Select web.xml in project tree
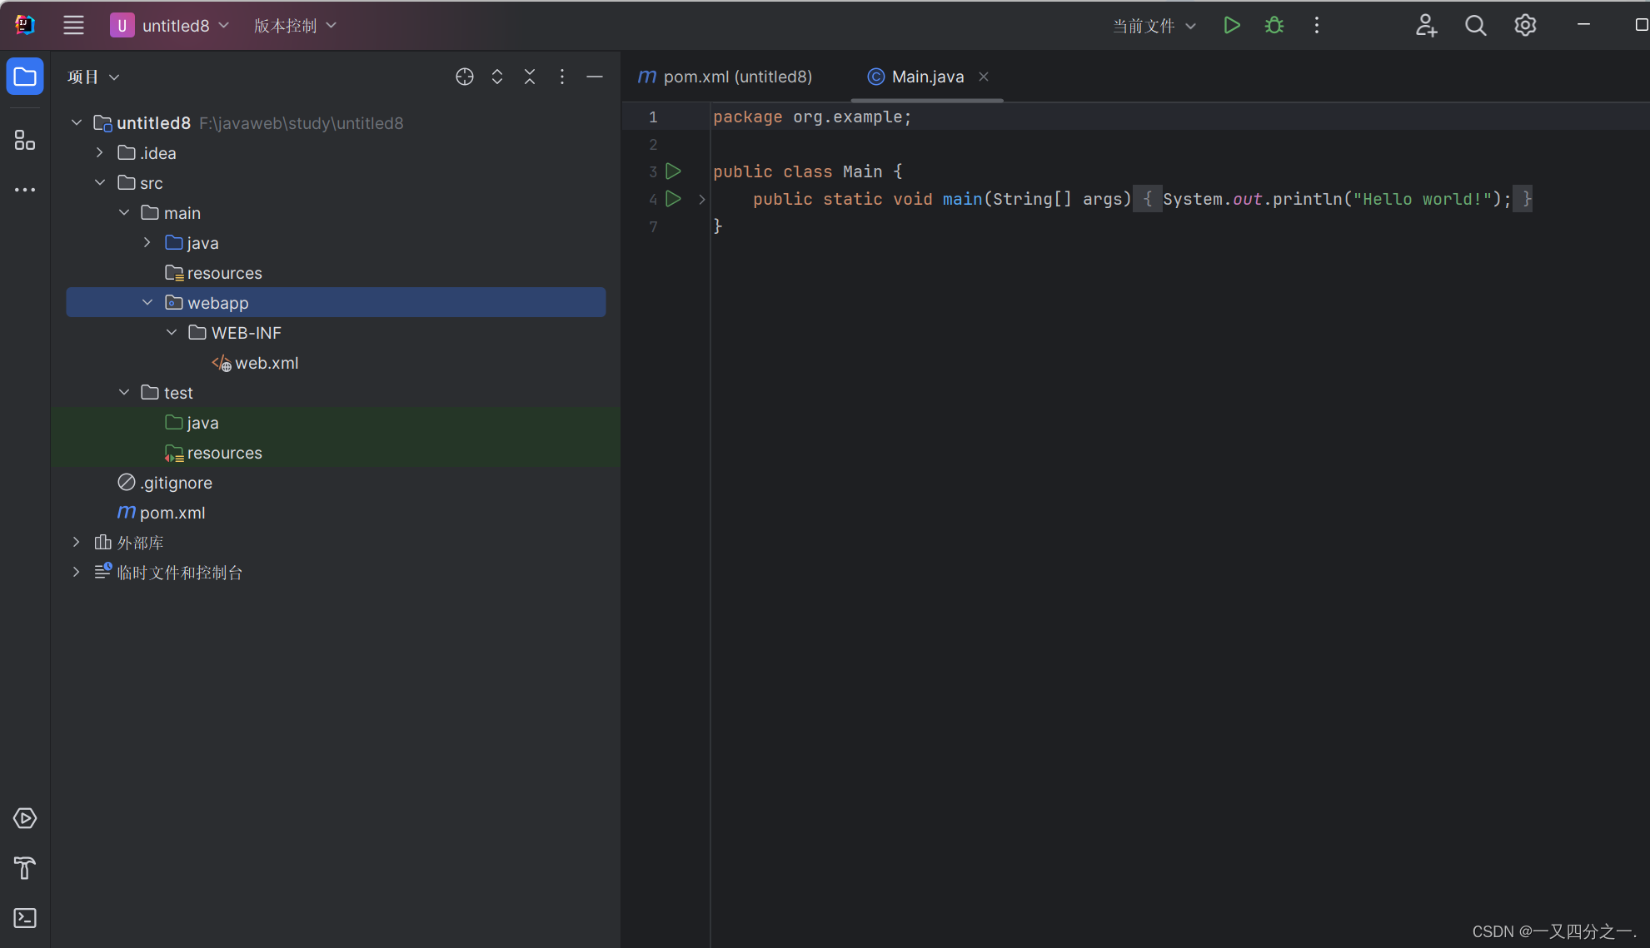Image resolution: width=1650 pixels, height=948 pixels. click(x=266, y=363)
